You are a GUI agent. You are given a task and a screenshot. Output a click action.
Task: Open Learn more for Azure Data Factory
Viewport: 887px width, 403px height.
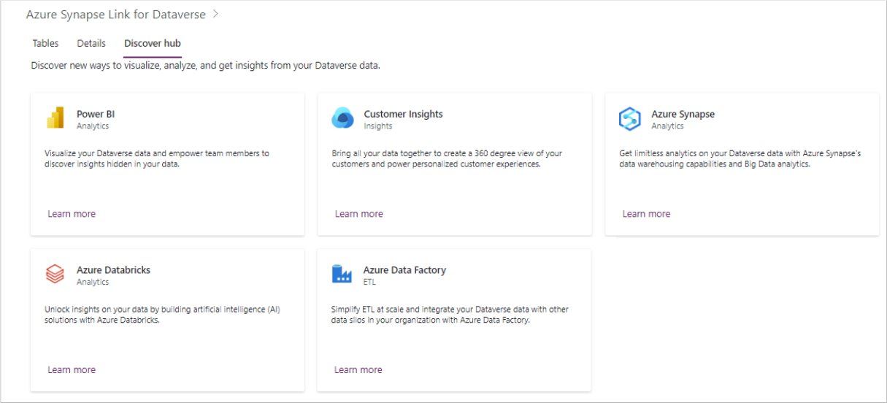click(358, 370)
